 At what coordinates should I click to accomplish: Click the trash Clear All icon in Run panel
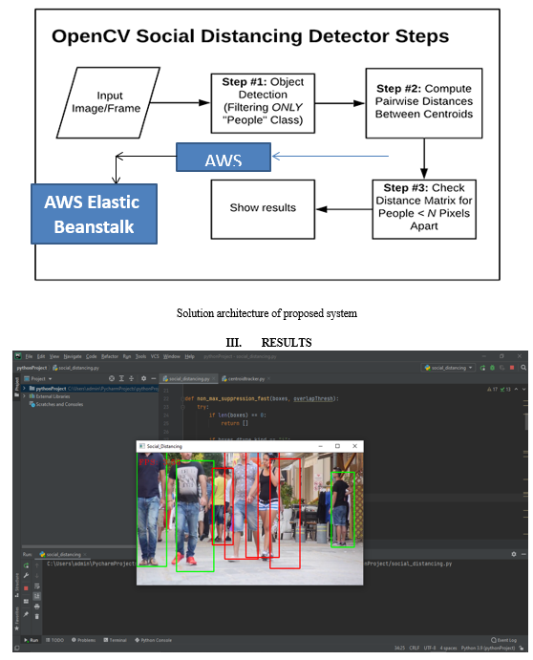click(36, 616)
